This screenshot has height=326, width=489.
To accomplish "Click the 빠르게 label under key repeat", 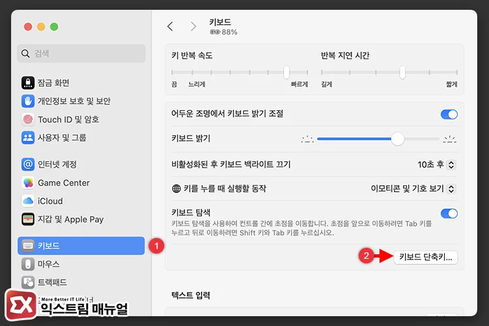I will (x=299, y=84).
